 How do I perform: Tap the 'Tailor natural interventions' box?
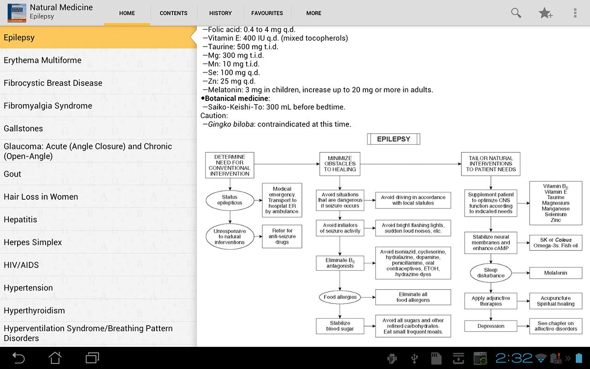click(490, 164)
